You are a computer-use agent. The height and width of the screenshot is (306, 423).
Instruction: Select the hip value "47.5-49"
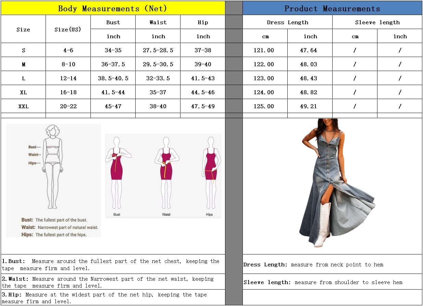pyautogui.click(x=203, y=106)
